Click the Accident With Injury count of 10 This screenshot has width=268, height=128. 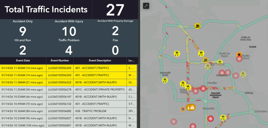[x=69, y=32]
